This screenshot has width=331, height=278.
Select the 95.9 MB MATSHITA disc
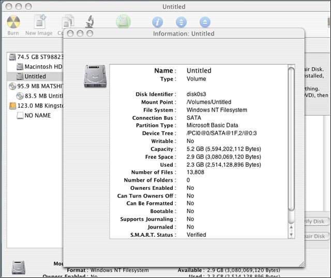[x=36, y=86]
